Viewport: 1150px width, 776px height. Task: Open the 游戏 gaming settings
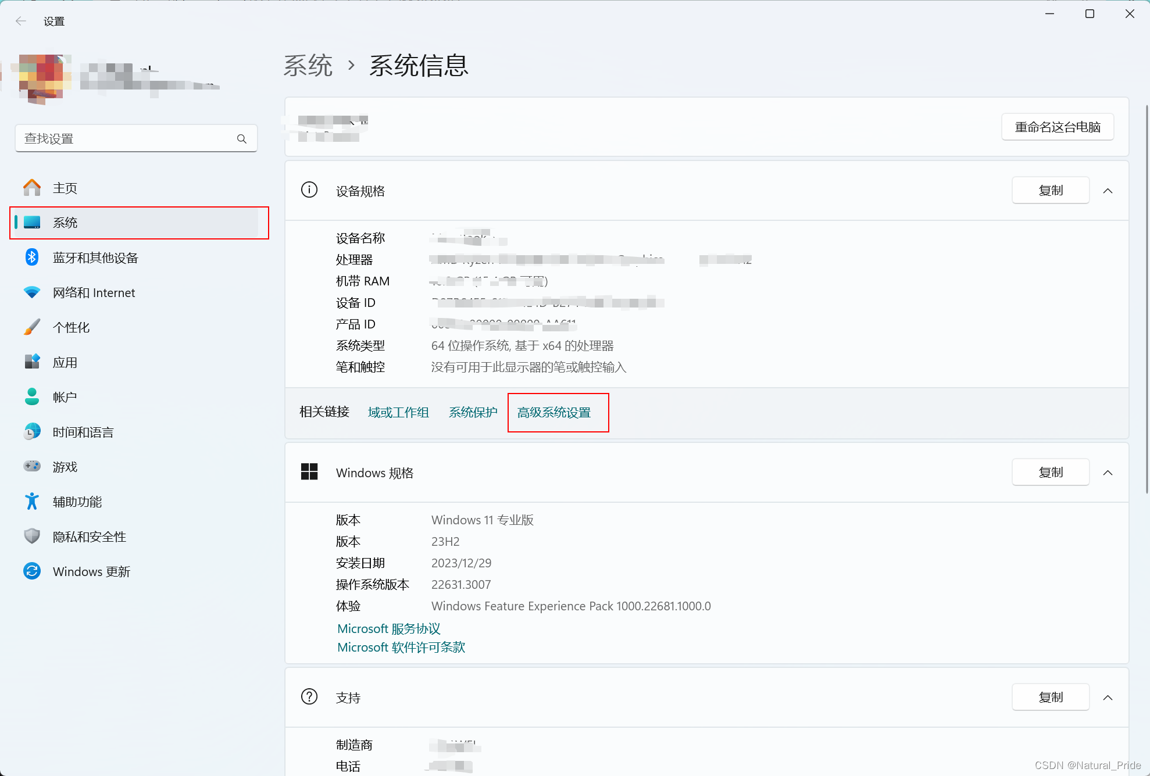click(x=65, y=467)
